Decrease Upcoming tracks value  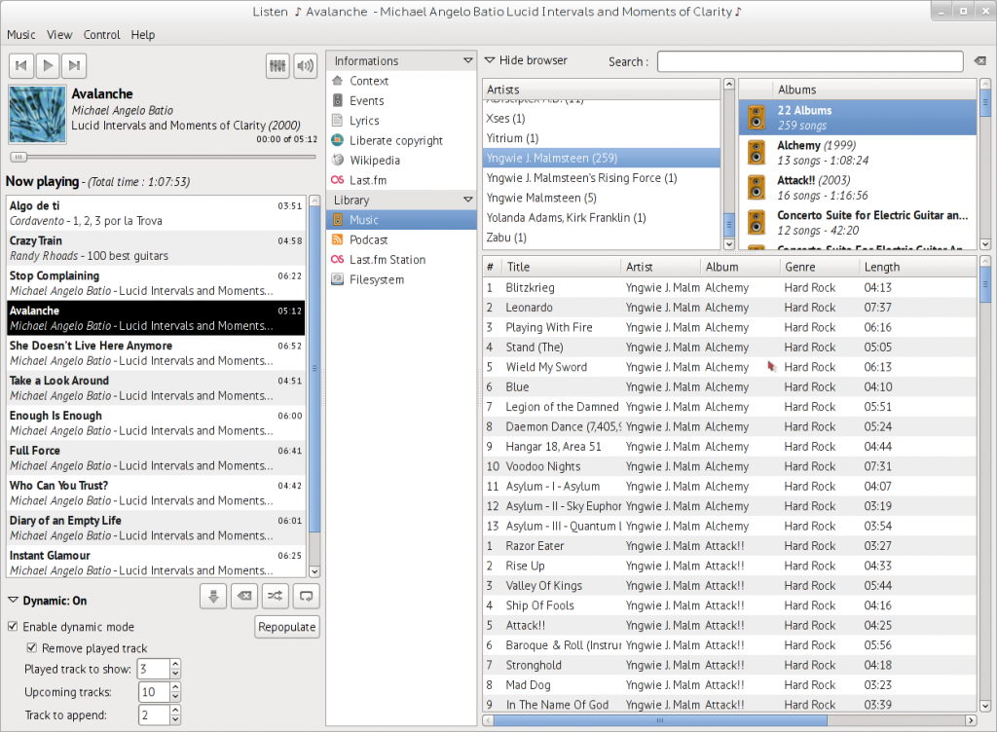pos(175,697)
